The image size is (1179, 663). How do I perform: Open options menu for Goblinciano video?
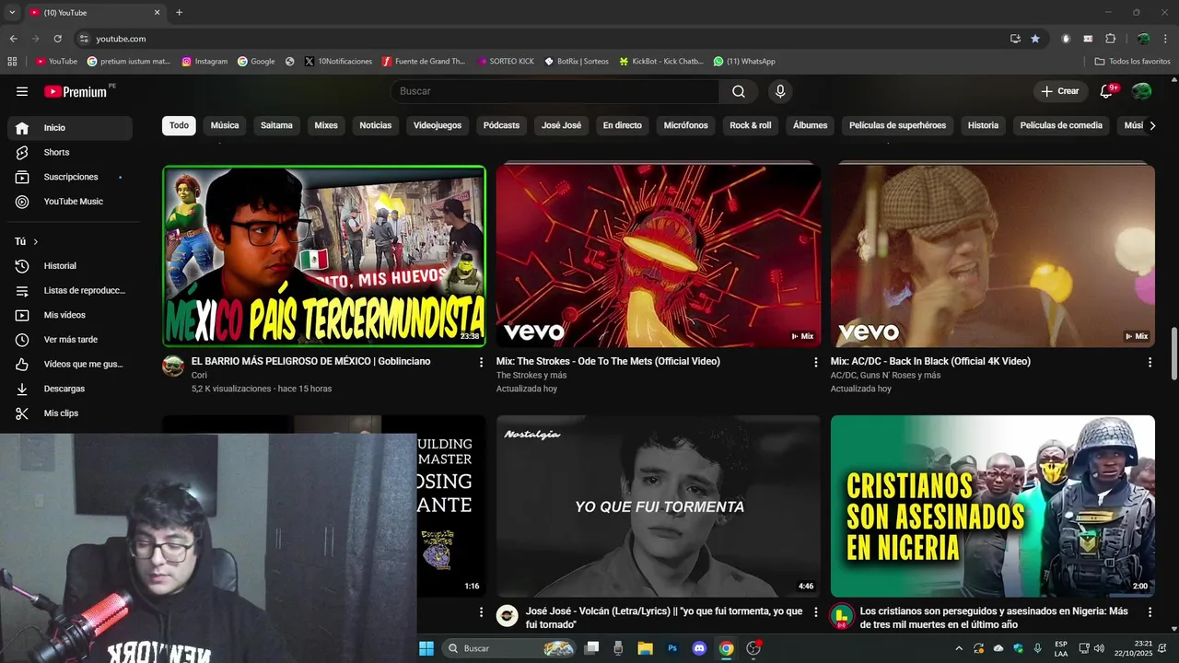(x=481, y=363)
